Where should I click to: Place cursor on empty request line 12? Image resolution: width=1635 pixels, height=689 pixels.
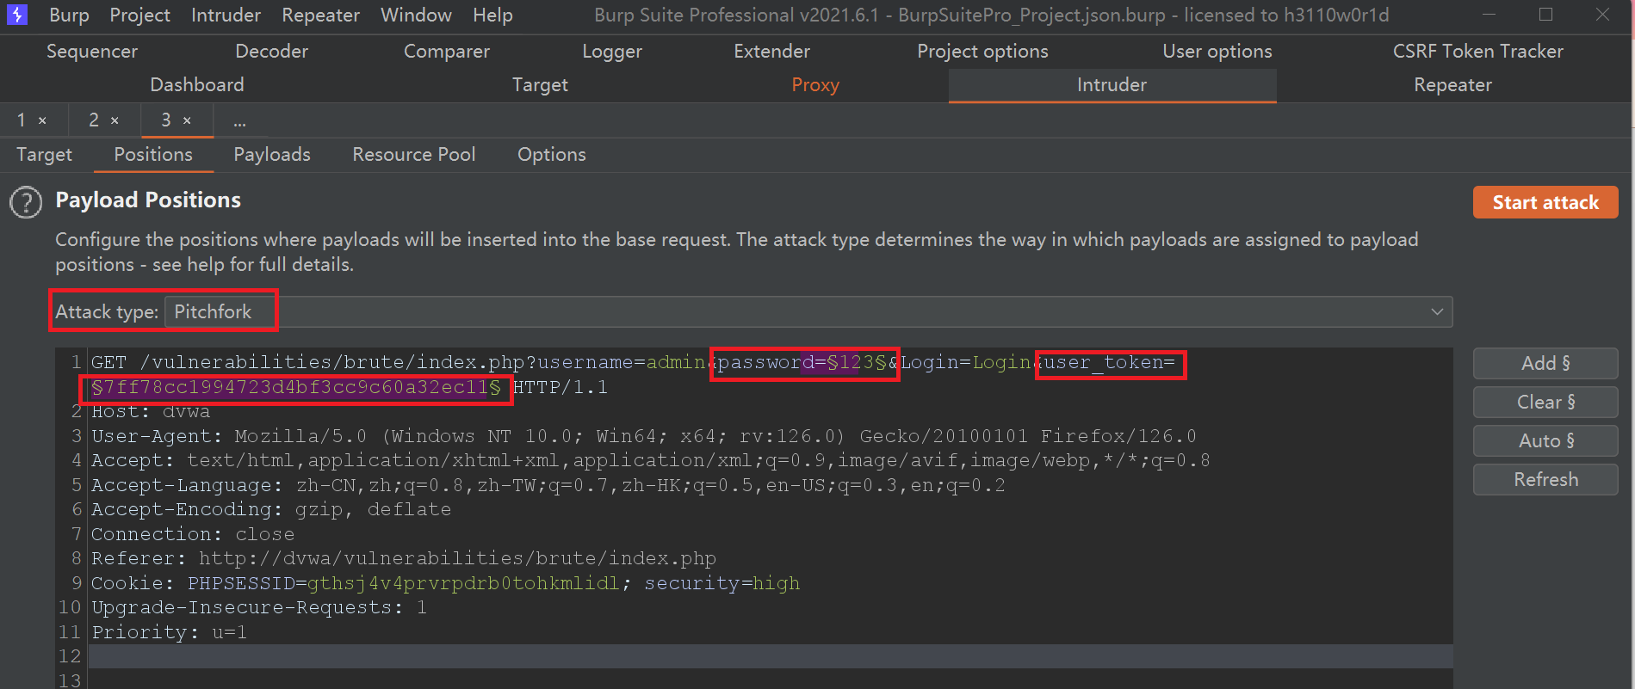tap(771, 656)
